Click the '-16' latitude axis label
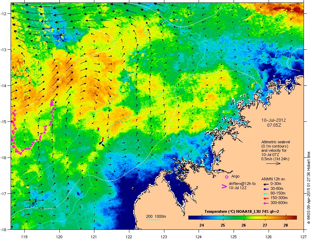The height and width of the screenshot is (240, 311). [4, 158]
